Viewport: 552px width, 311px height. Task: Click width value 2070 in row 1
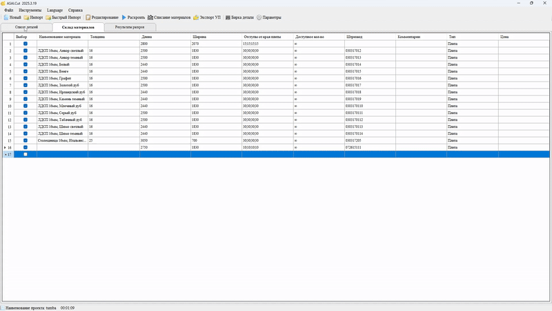coord(216,44)
